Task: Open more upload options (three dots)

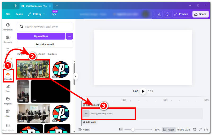Action: 69,36
